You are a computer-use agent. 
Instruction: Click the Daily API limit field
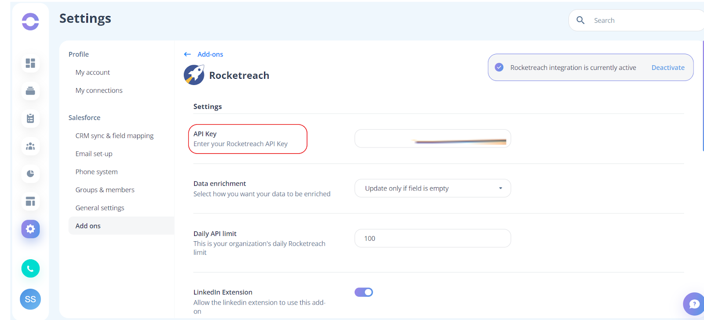tap(433, 238)
